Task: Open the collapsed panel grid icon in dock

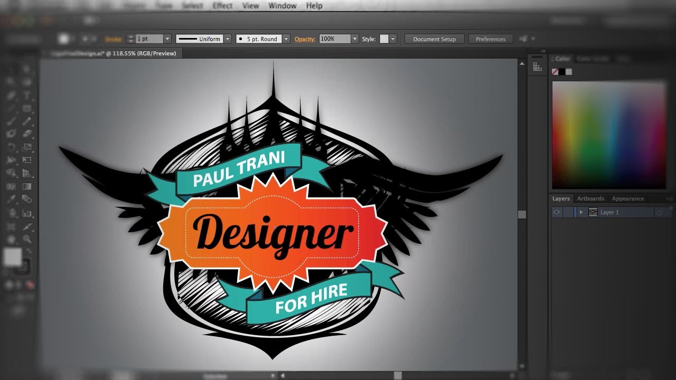Action: [537, 66]
